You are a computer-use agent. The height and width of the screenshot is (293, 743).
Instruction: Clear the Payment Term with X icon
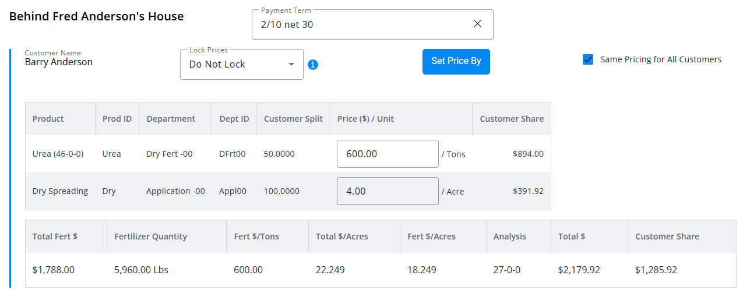(477, 24)
